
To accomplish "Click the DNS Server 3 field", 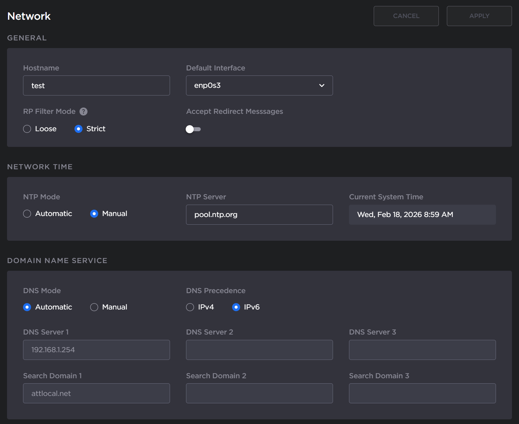I will (x=422, y=350).
